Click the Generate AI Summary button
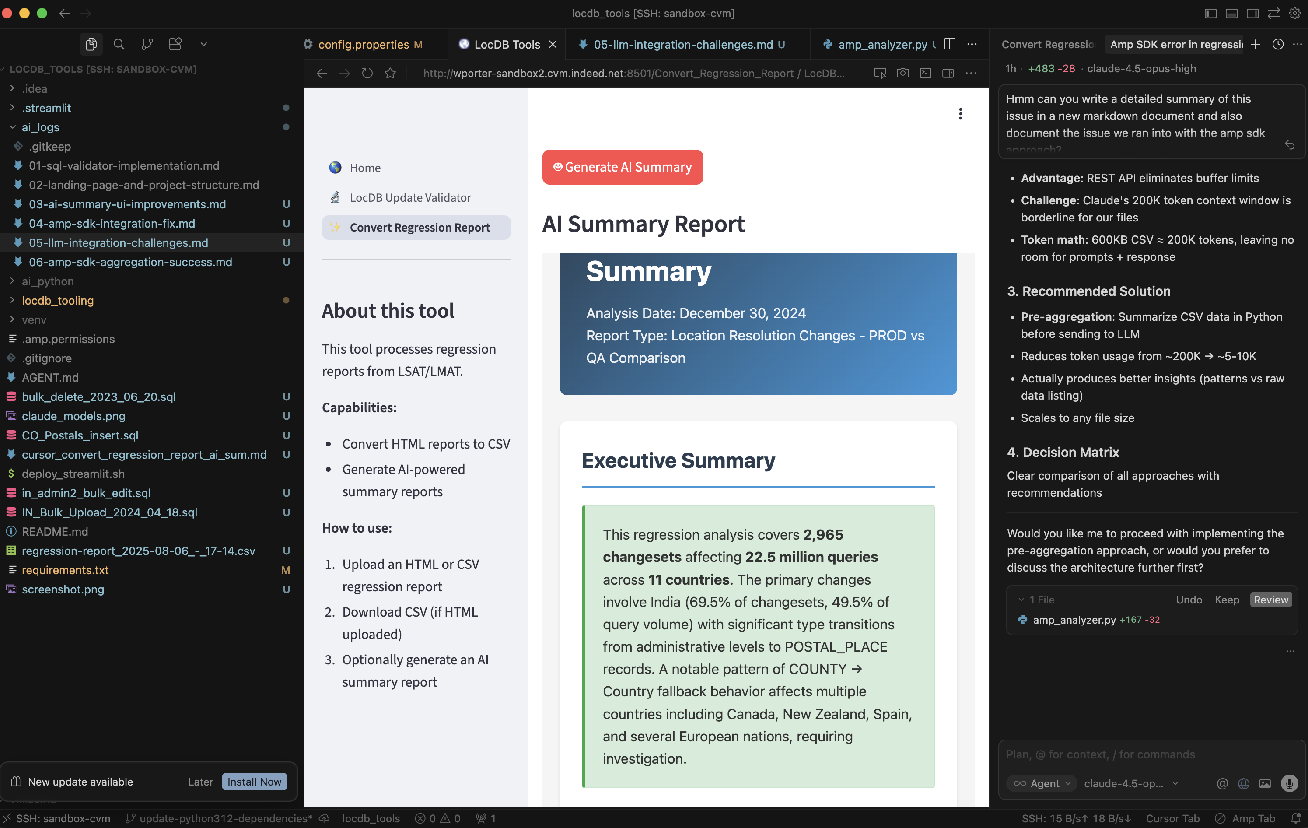 tap(623, 167)
